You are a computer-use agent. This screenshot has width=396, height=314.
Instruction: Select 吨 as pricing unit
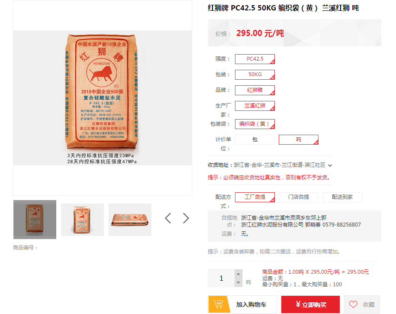(299, 139)
